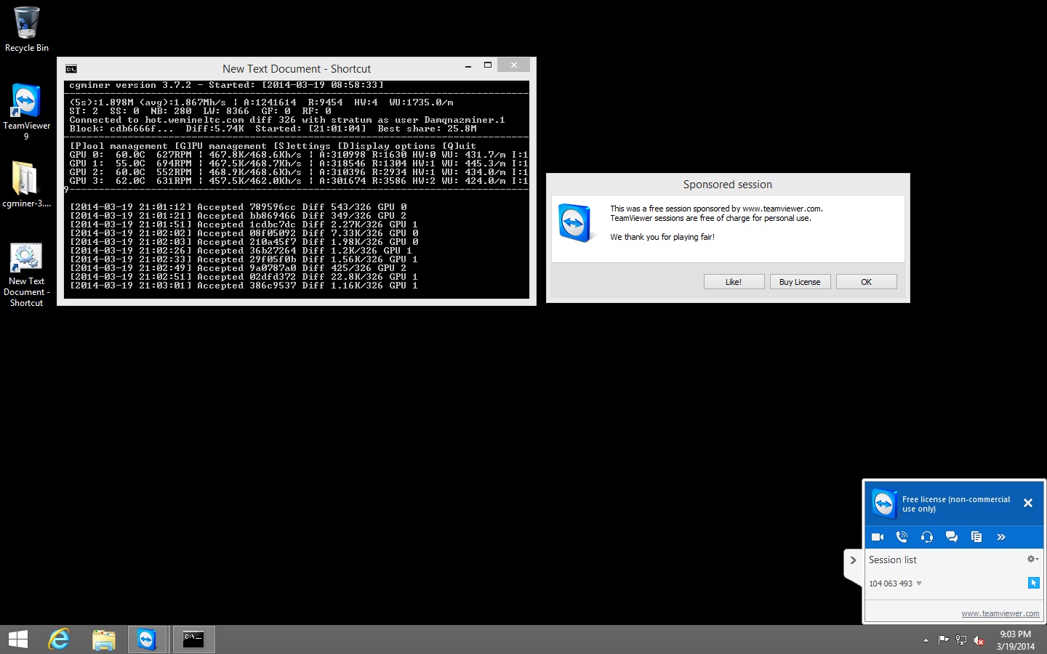1047x654 pixels.
Task: Click the GPU 1 status row in console
Action: tap(299, 163)
